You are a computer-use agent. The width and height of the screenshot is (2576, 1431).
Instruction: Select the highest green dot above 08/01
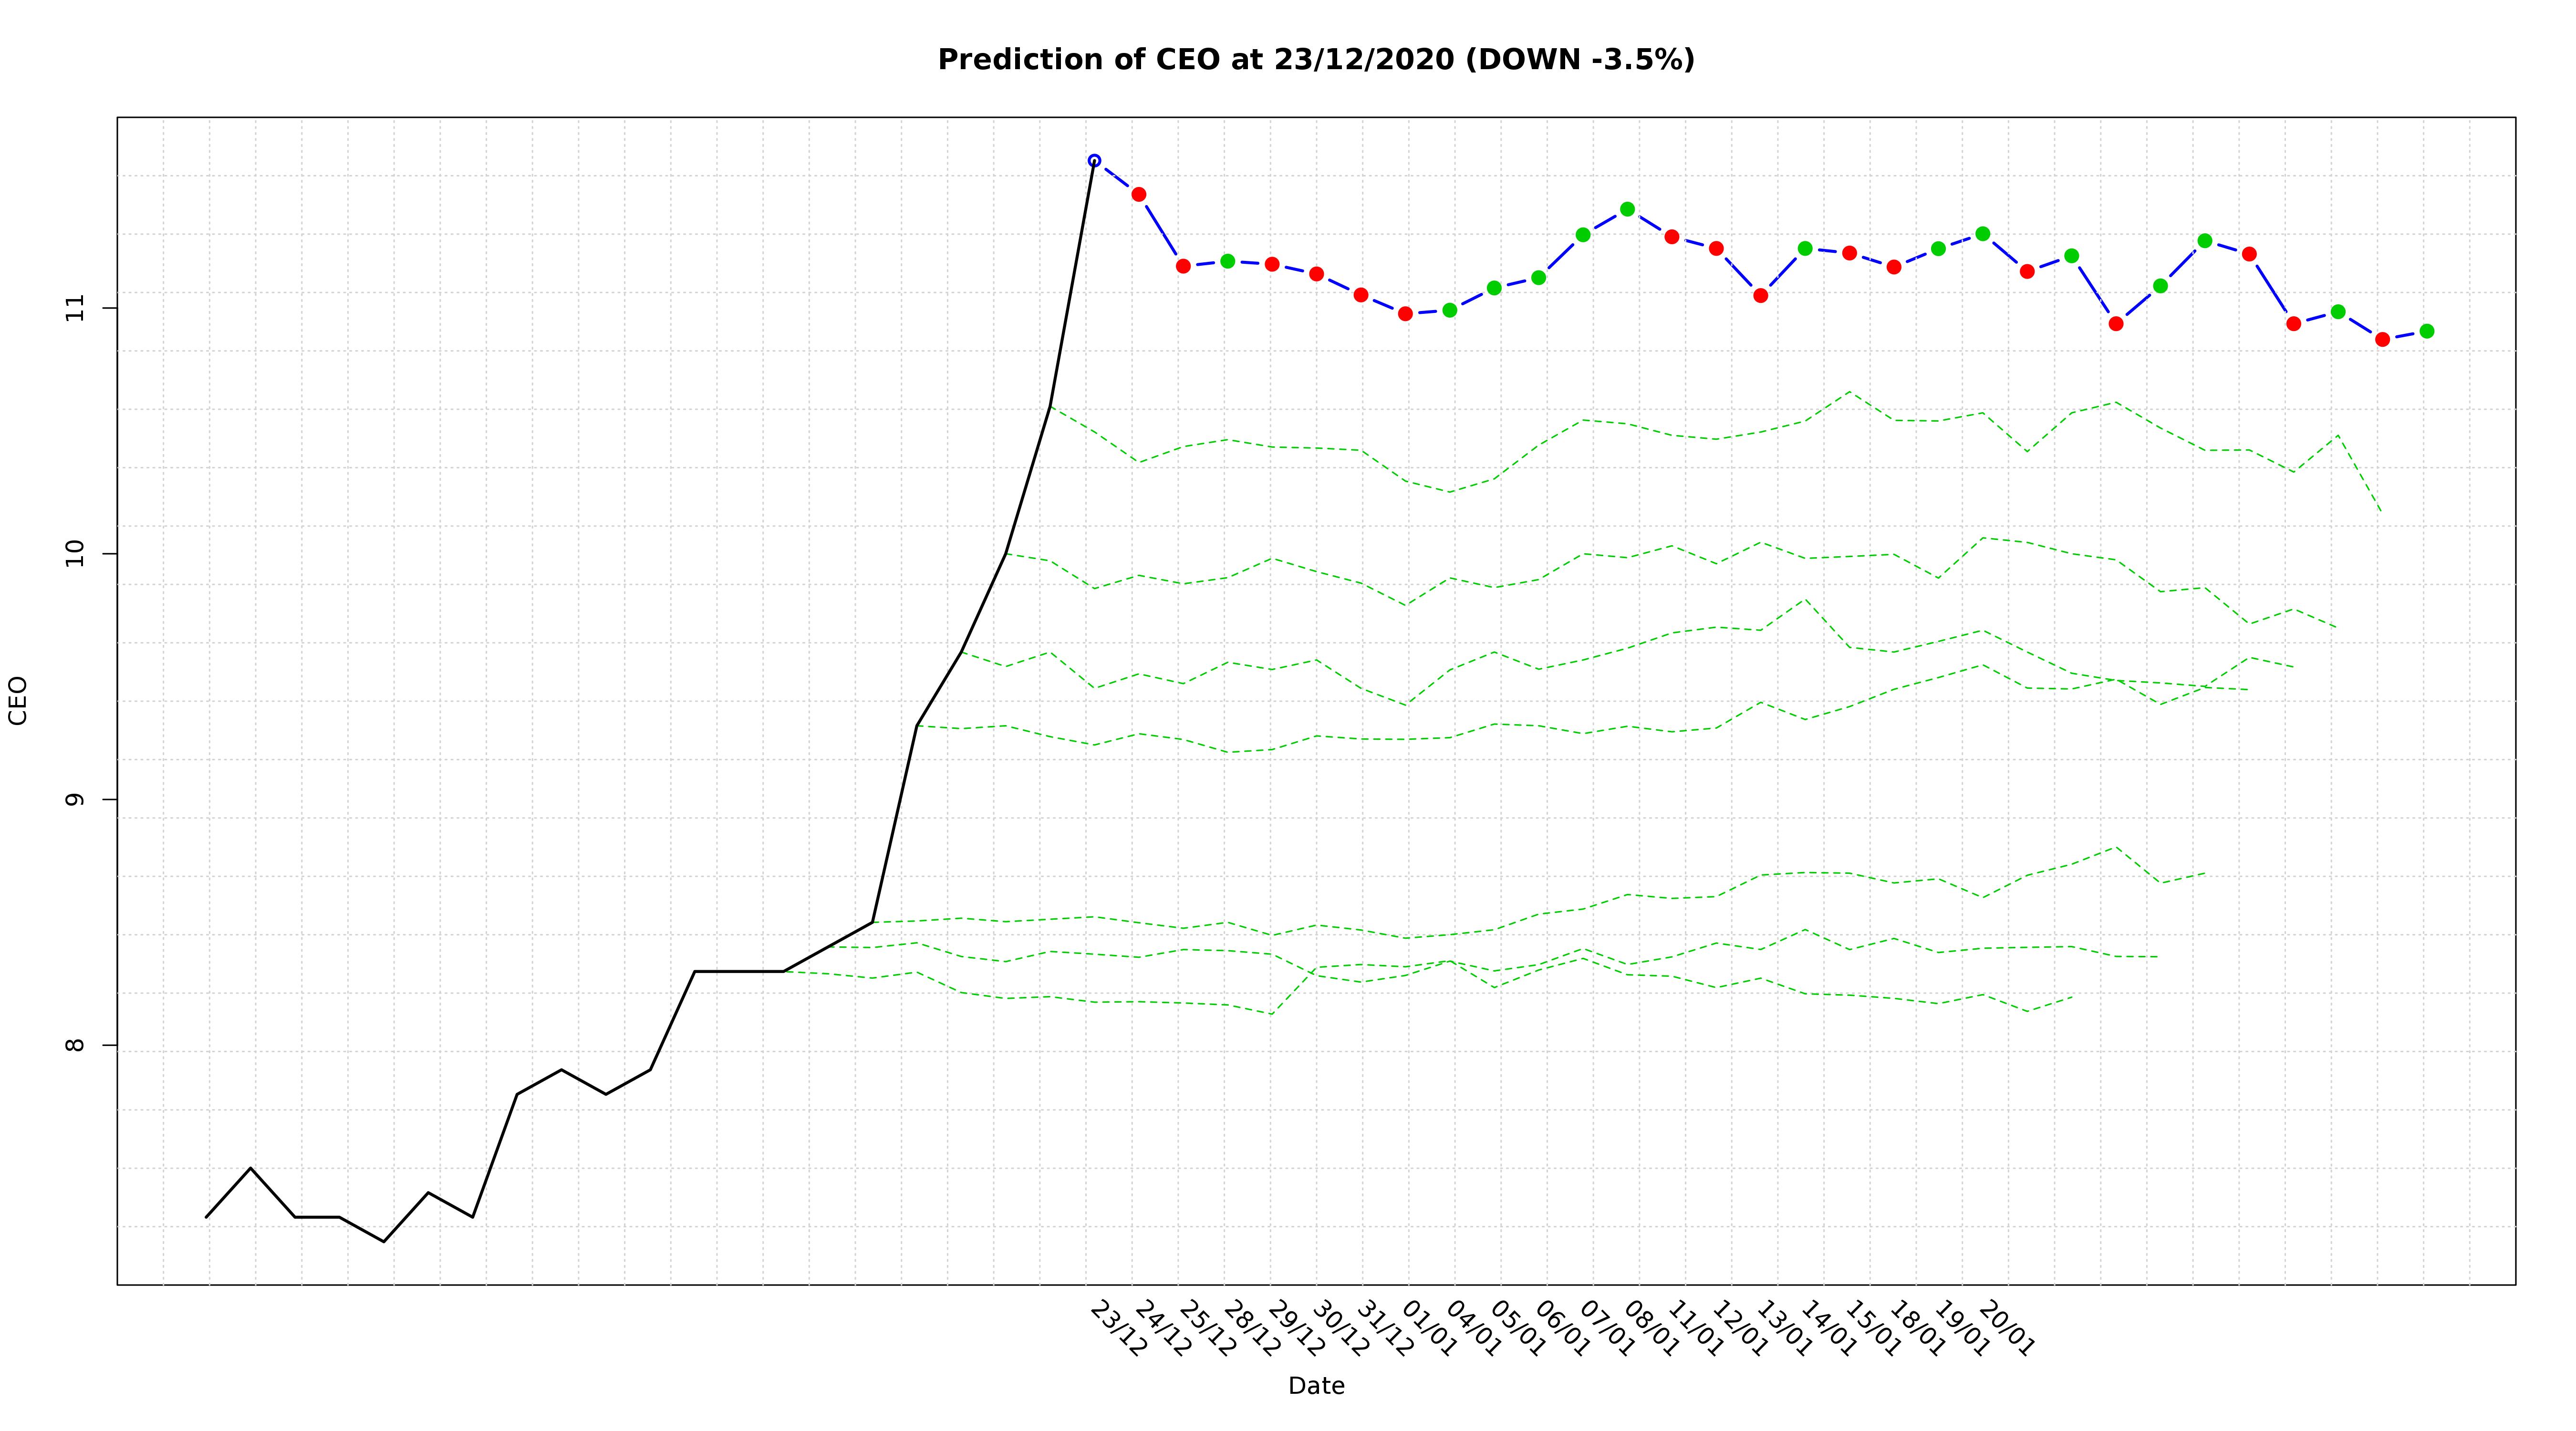(x=1627, y=209)
